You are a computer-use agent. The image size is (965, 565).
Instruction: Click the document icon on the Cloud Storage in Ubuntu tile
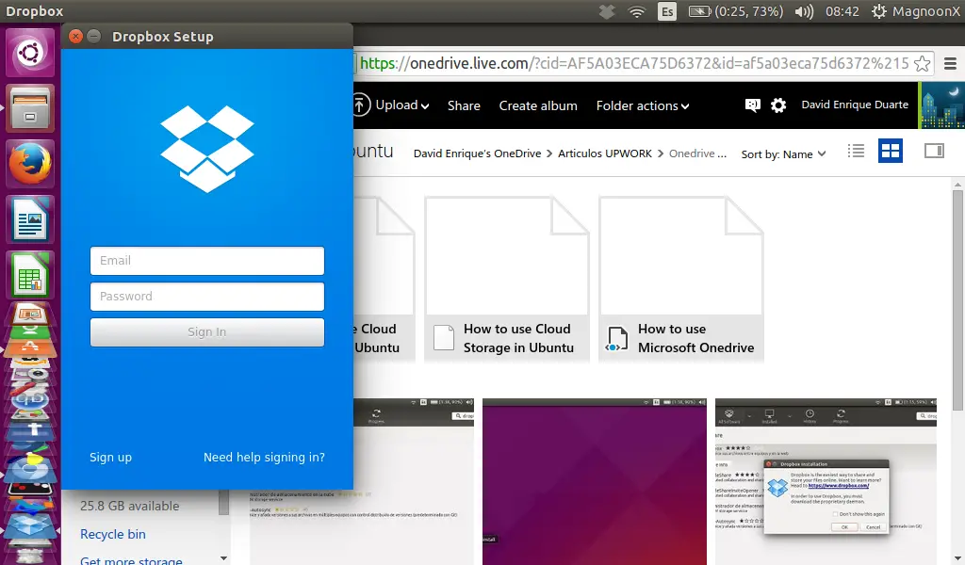tap(444, 337)
